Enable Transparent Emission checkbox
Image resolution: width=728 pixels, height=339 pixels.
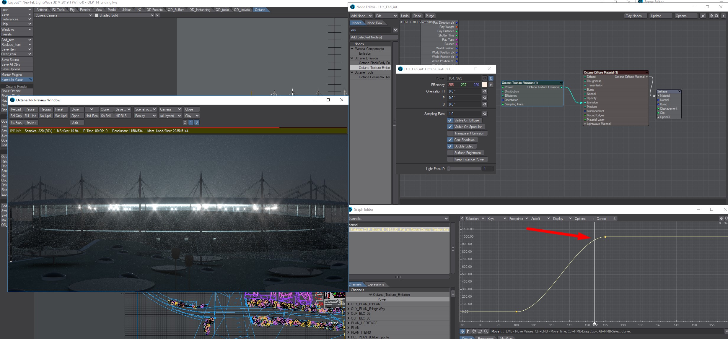click(x=450, y=133)
